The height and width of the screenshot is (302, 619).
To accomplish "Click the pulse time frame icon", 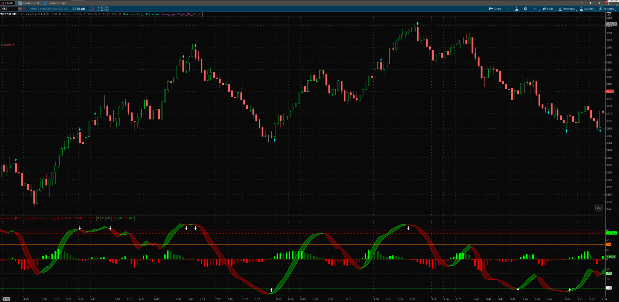I will tap(534, 9).
